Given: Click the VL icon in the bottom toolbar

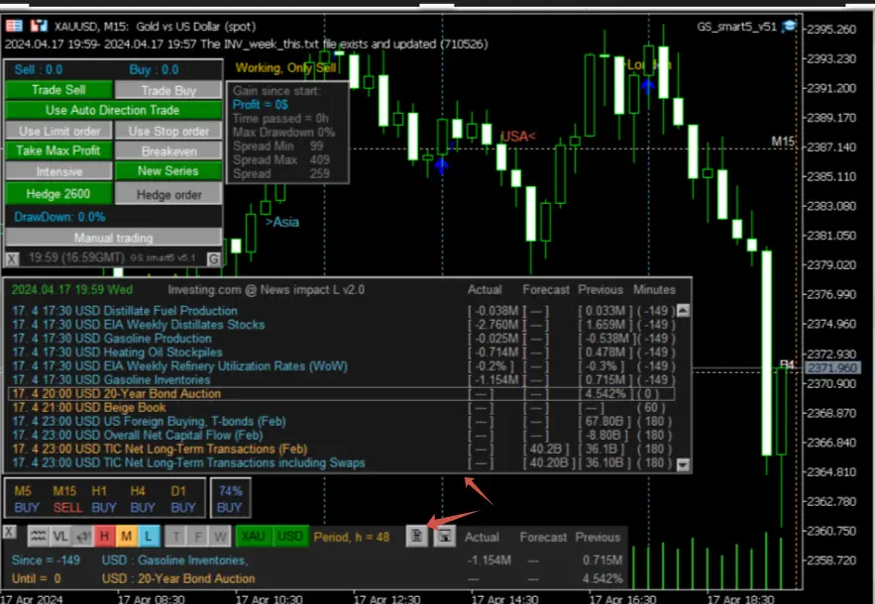Looking at the screenshot, I should coord(57,536).
